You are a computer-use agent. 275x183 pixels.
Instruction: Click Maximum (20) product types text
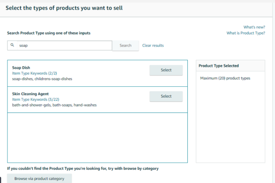pos(225,78)
